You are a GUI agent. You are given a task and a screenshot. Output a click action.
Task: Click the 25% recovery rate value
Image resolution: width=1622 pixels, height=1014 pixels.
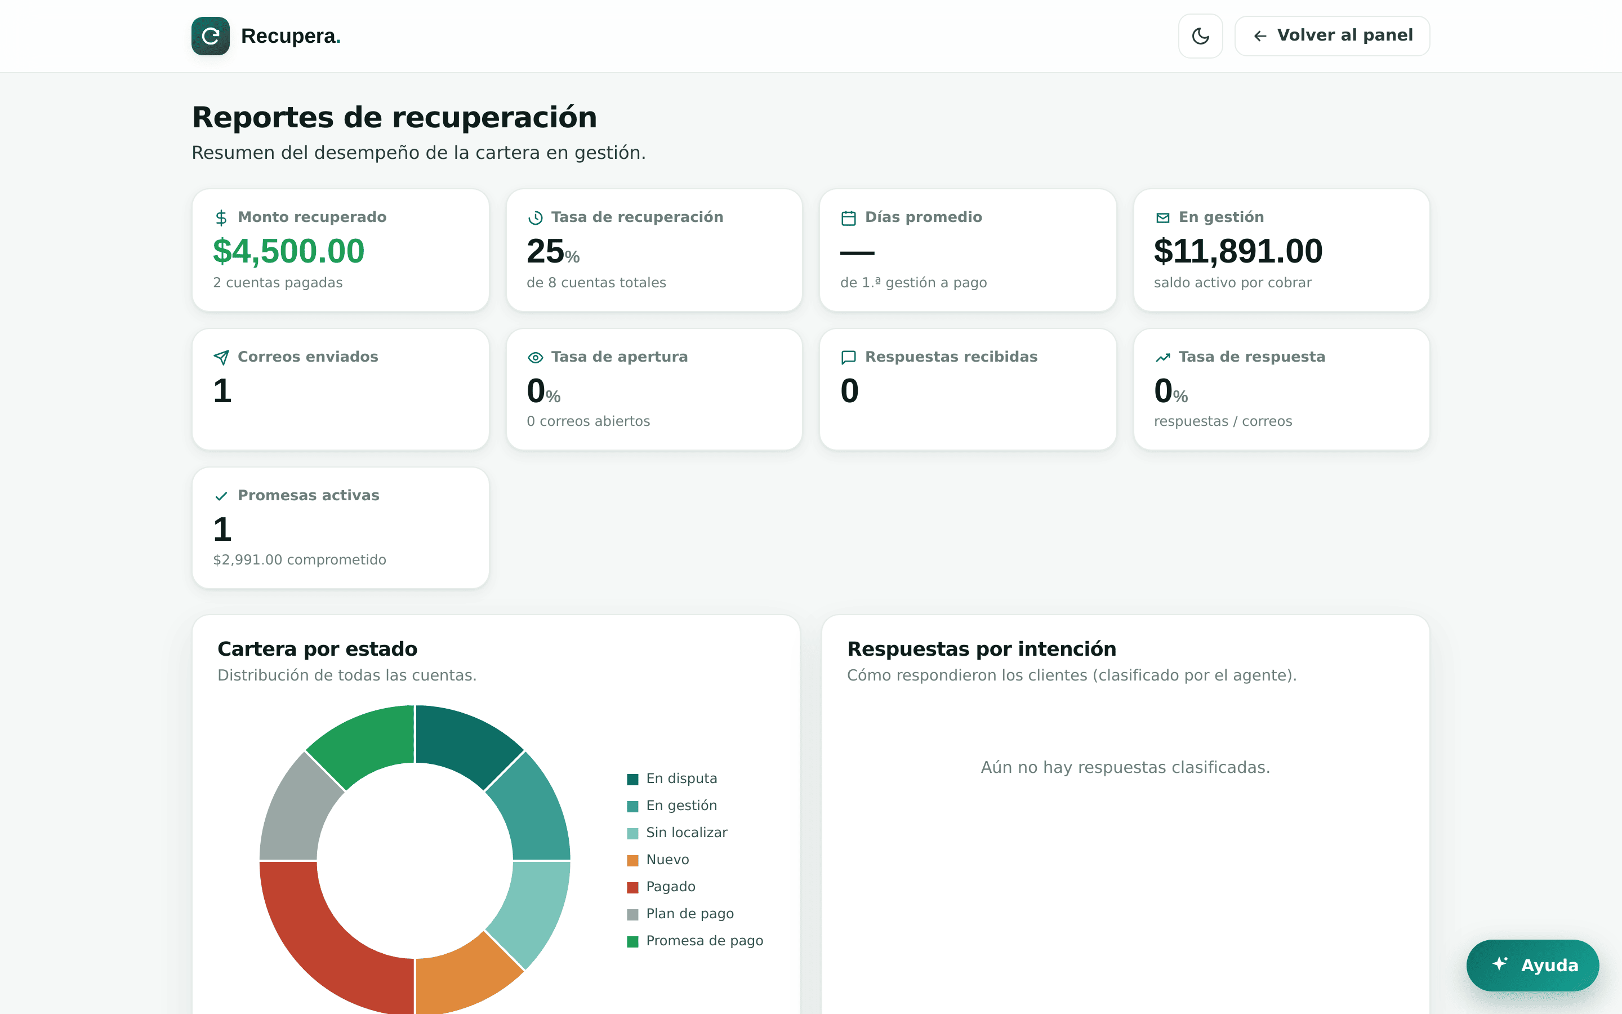pyautogui.click(x=553, y=251)
